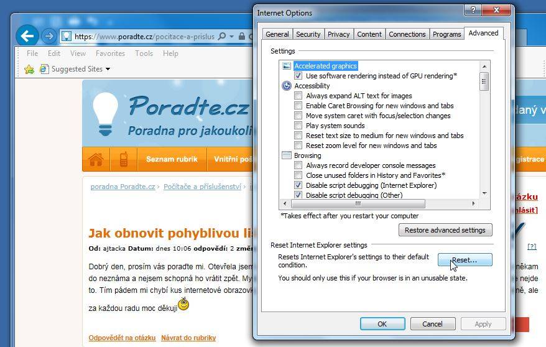Check Reset zoom level for new windows

[x=298, y=145]
